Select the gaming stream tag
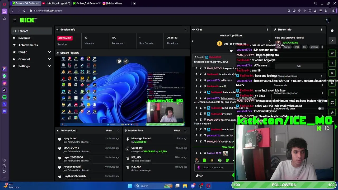 (314, 47)
